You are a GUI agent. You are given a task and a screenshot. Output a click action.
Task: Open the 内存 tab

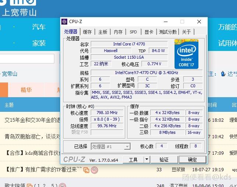118,32
